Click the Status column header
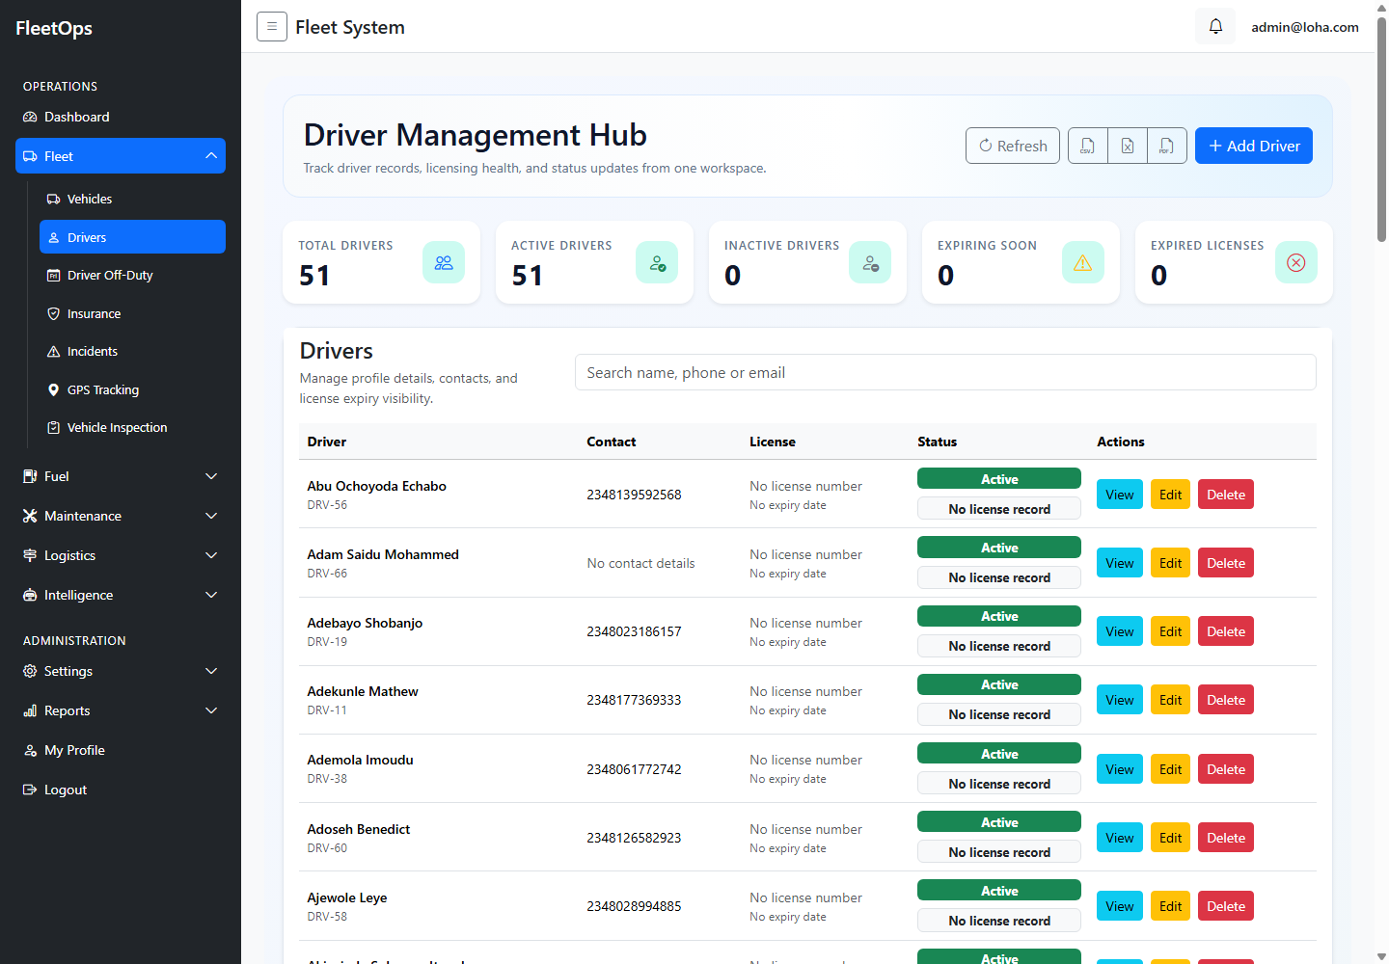Image resolution: width=1389 pixels, height=964 pixels. tap(938, 442)
